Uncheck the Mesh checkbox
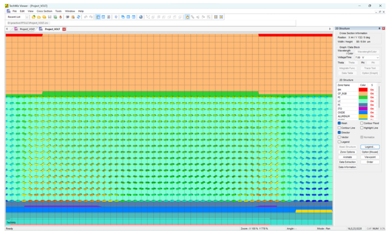This screenshot has height=234, width=392. [339, 123]
